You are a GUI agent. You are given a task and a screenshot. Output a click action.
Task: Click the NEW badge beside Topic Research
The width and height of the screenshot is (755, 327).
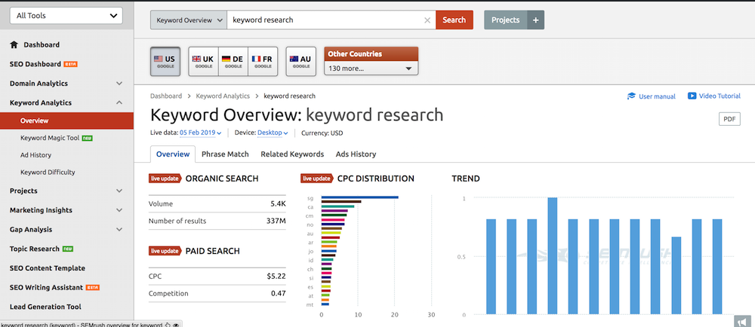68,249
